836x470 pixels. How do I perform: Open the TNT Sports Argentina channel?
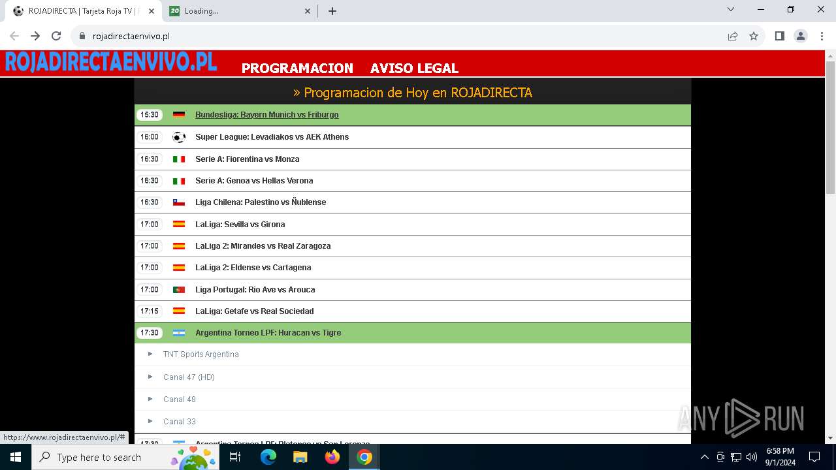201,354
